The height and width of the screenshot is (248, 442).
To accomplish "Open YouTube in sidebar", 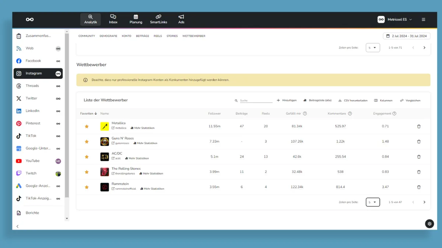I will coord(38,161).
